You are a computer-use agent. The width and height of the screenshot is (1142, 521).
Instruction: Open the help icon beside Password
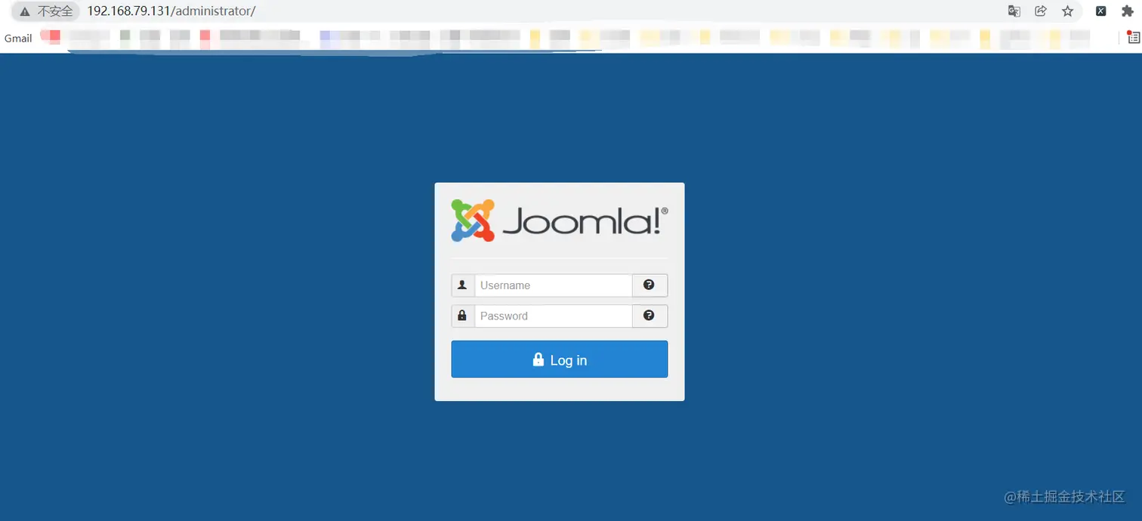pos(650,316)
